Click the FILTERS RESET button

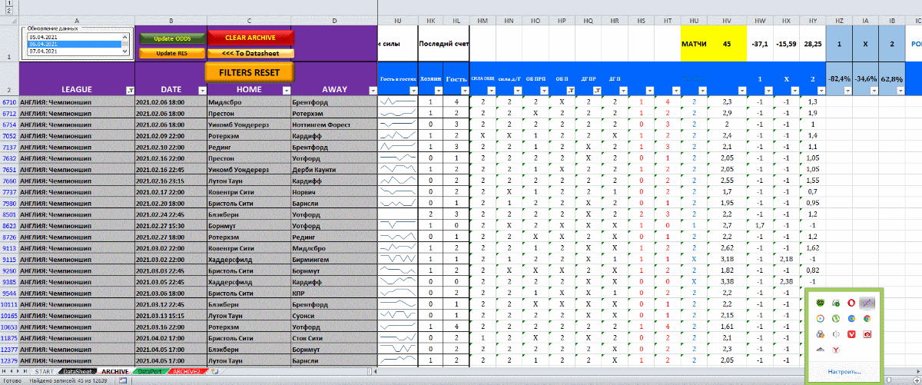[249, 71]
